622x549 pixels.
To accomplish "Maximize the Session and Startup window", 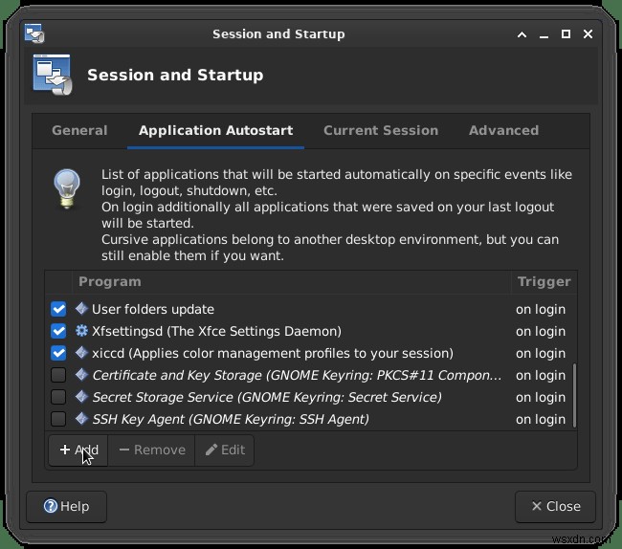I will click(566, 34).
